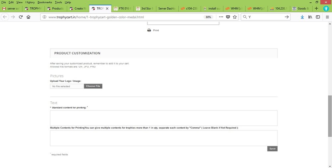Viewport: 332px width, 168px height.
Task: Switch to the FTK 016 tab
Action: [x=123, y=9]
